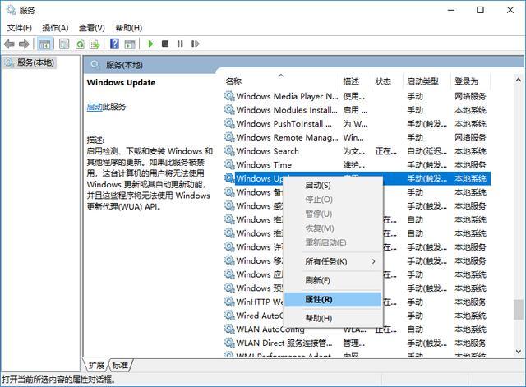
Task: Click gear icon of Wired AutoConfig row
Action: 229,316
